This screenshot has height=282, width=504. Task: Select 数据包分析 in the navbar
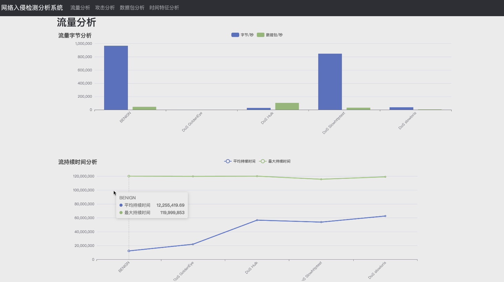coord(132,8)
